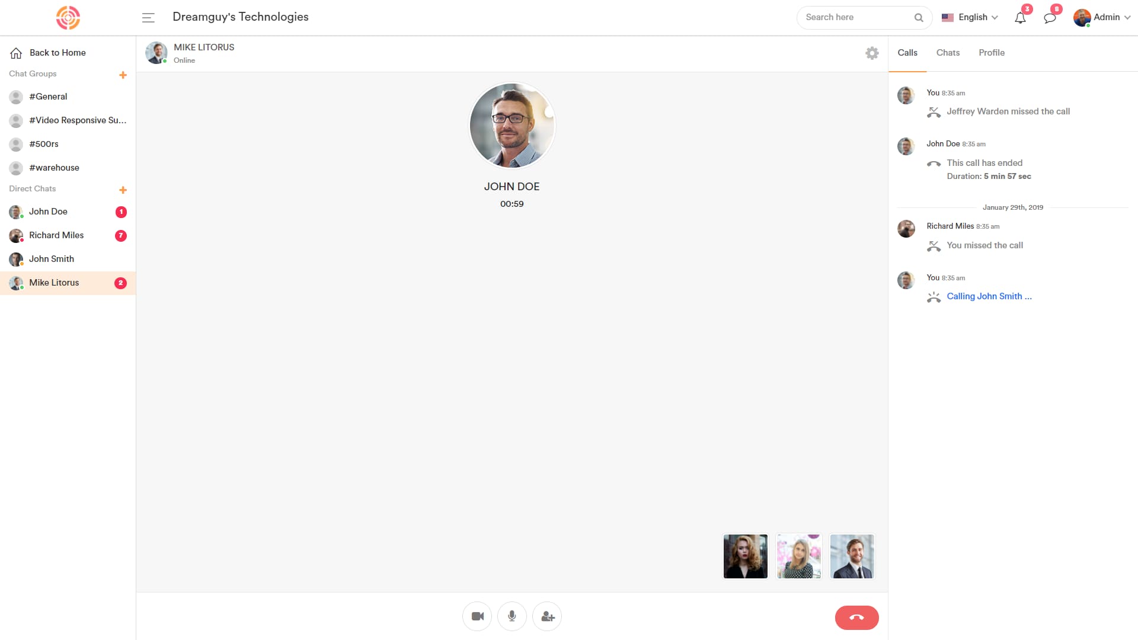Screen dimensions: 1138x640
Task: Toggle the sidebar with the hamburger menu icon
Action: tap(148, 18)
